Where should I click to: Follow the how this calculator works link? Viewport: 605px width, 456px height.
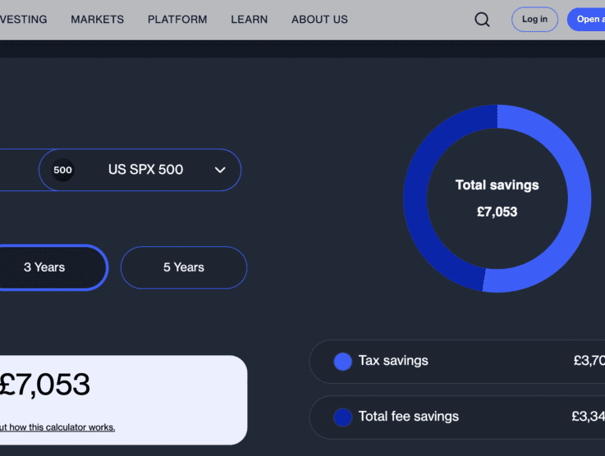(x=57, y=427)
